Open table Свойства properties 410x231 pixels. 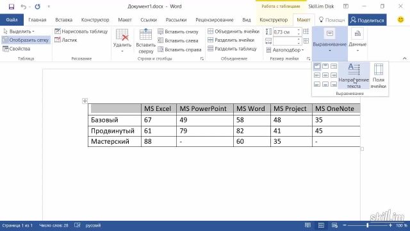[x=17, y=49]
